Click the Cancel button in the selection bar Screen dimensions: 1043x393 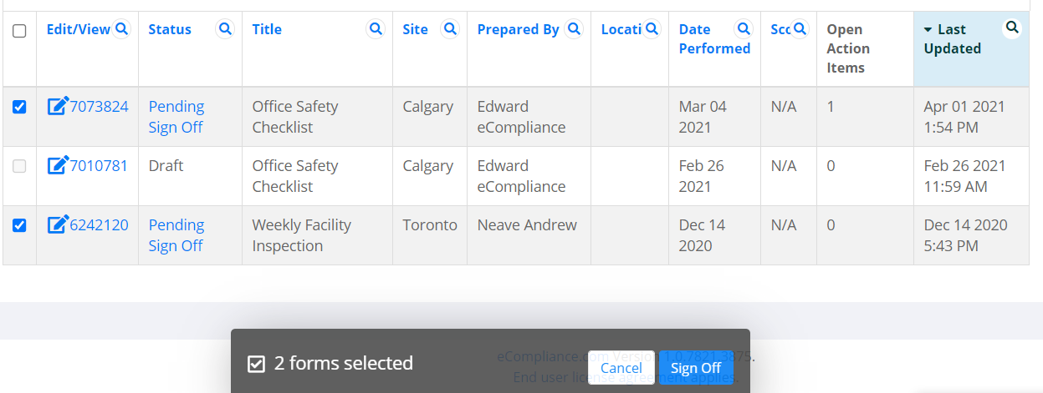point(621,368)
